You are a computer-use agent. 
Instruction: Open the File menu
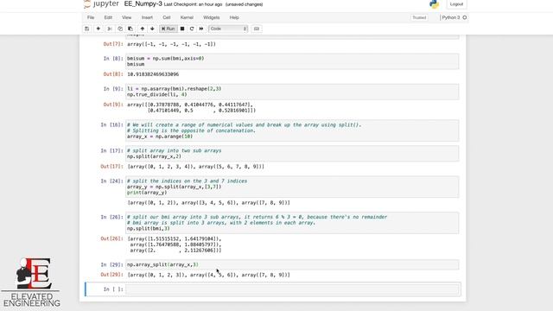[x=91, y=17]
